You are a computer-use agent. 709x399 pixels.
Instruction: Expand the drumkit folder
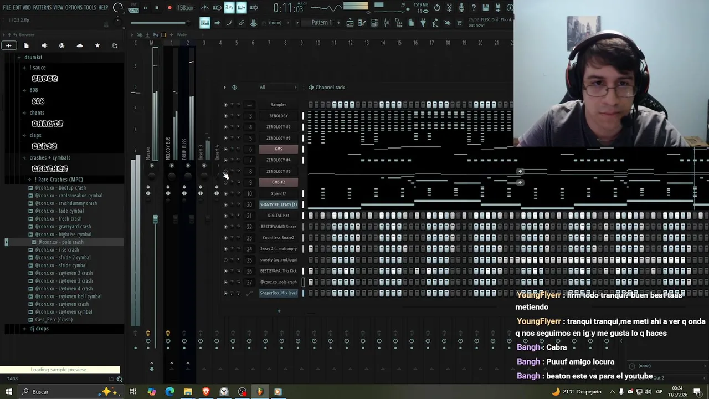click(33, 57)
